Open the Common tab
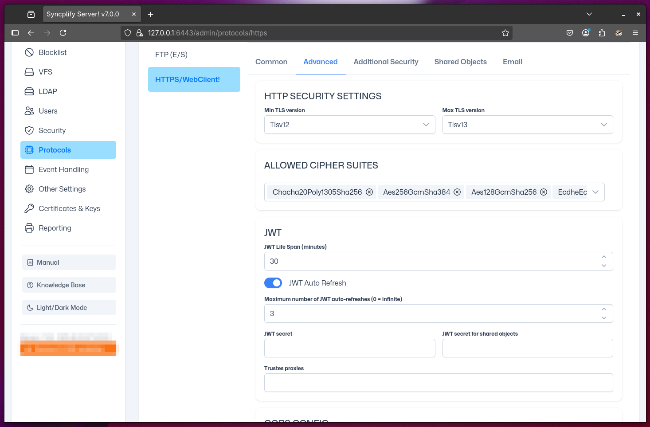The image size is (650, 427). [271, 62]
